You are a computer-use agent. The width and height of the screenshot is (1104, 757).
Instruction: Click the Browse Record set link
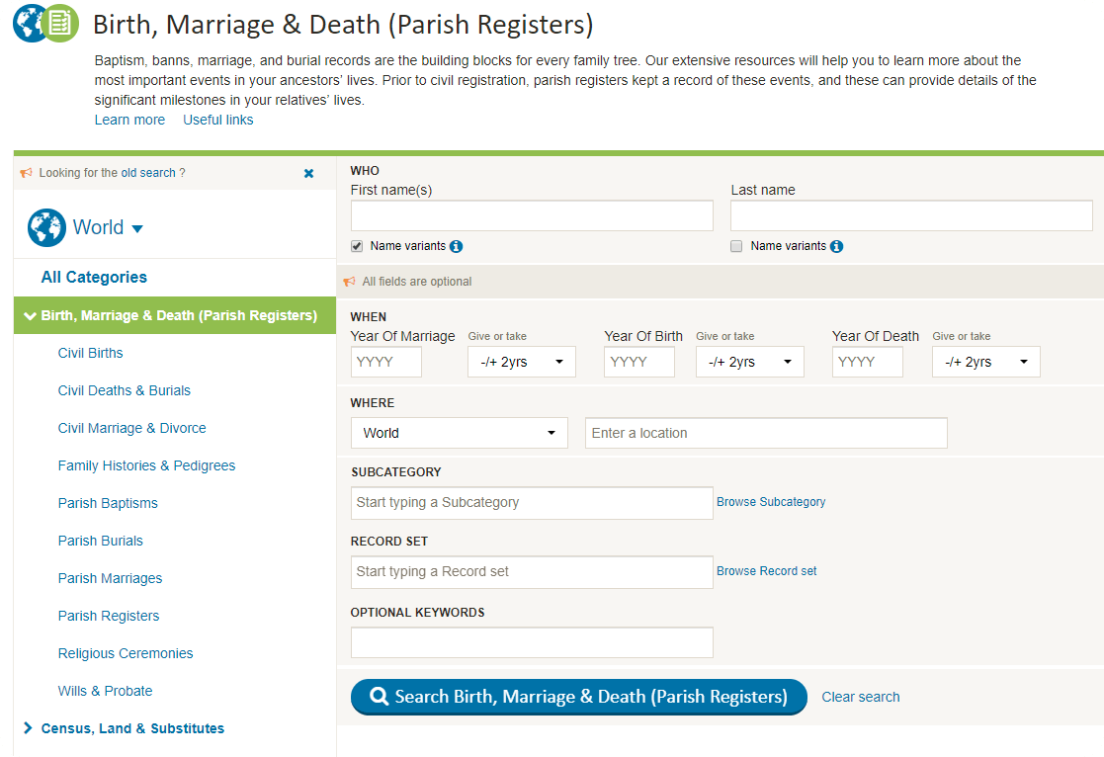[x=766, y=571]
